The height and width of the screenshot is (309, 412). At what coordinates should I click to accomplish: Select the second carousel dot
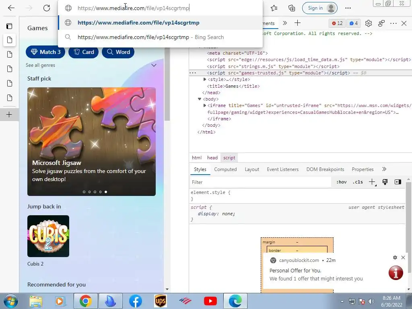[90, 192]
